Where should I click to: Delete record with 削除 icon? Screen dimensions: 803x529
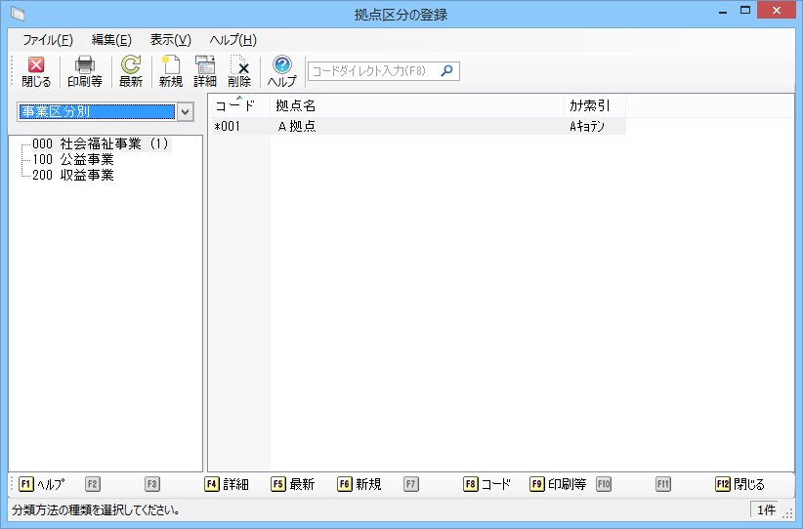click(x=239, y=71)
